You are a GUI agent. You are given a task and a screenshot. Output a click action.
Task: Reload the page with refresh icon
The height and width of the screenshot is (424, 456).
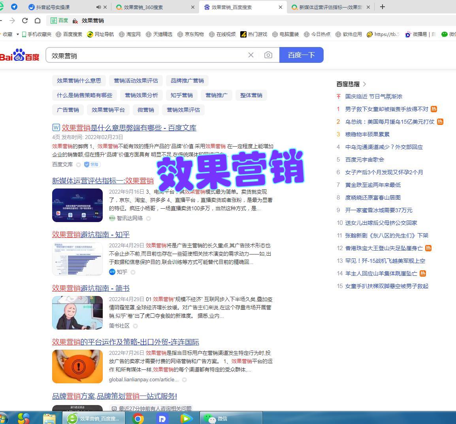25,21
